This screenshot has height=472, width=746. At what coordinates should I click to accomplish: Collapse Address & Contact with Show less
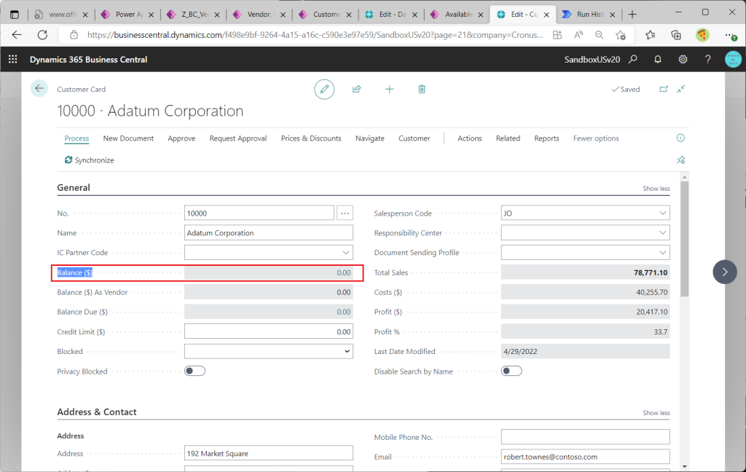(656, 412)
